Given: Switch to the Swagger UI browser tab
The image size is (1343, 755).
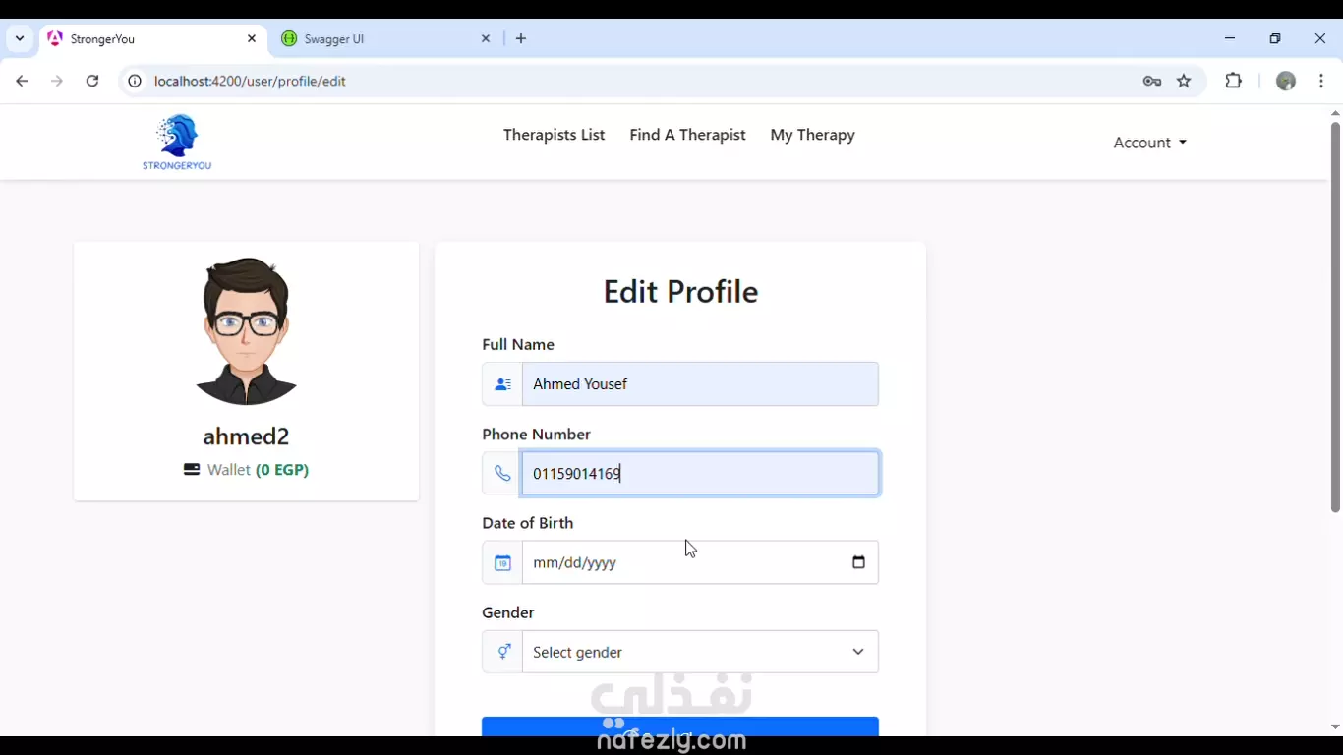Looking at the screenshot, I should pos(383,39).
